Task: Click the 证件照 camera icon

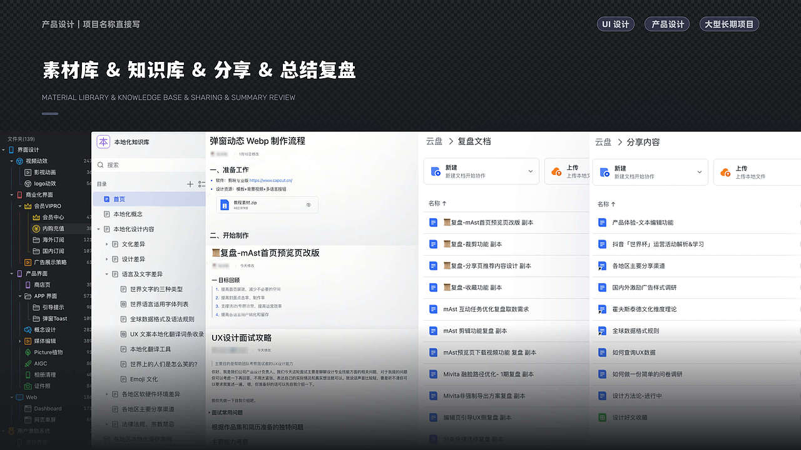Action: [28, 386]
